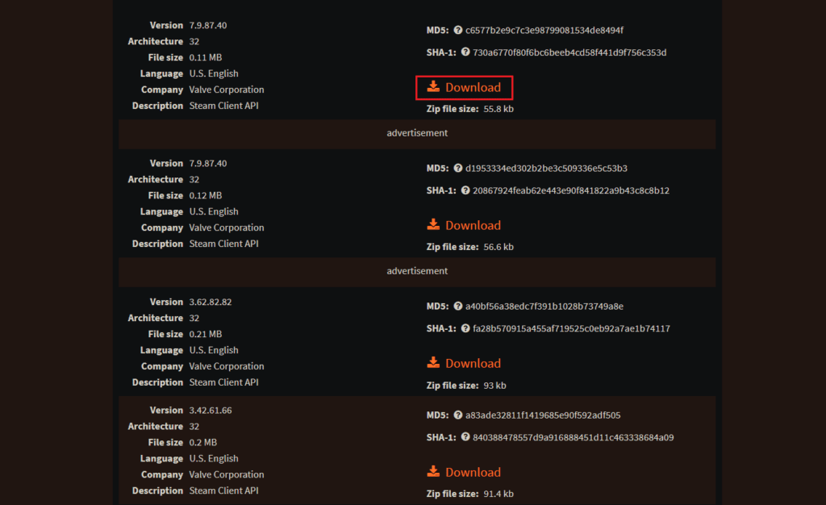The width and height of the screenshot is (826, 505).
Task: Click the SHA-1 help icon beside fa28b570915a hash
Action: point(465,328)
